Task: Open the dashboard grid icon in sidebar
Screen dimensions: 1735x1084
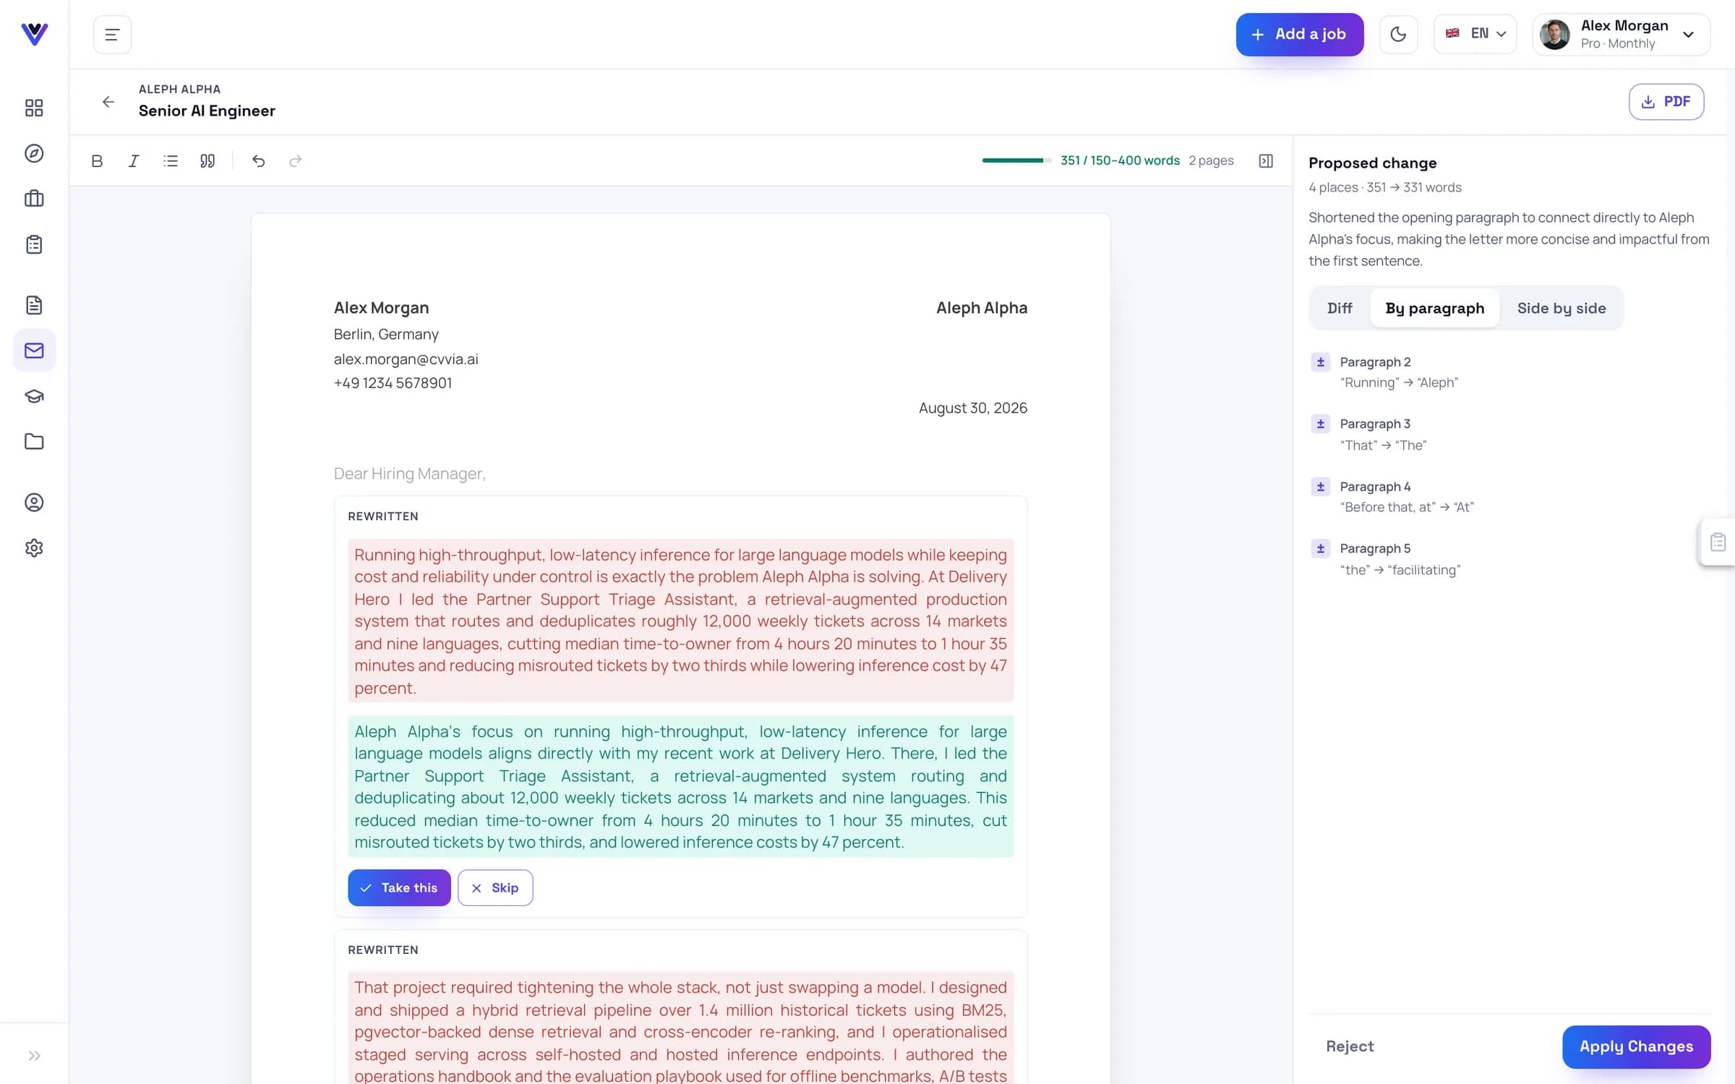Action: click(34, 108)
